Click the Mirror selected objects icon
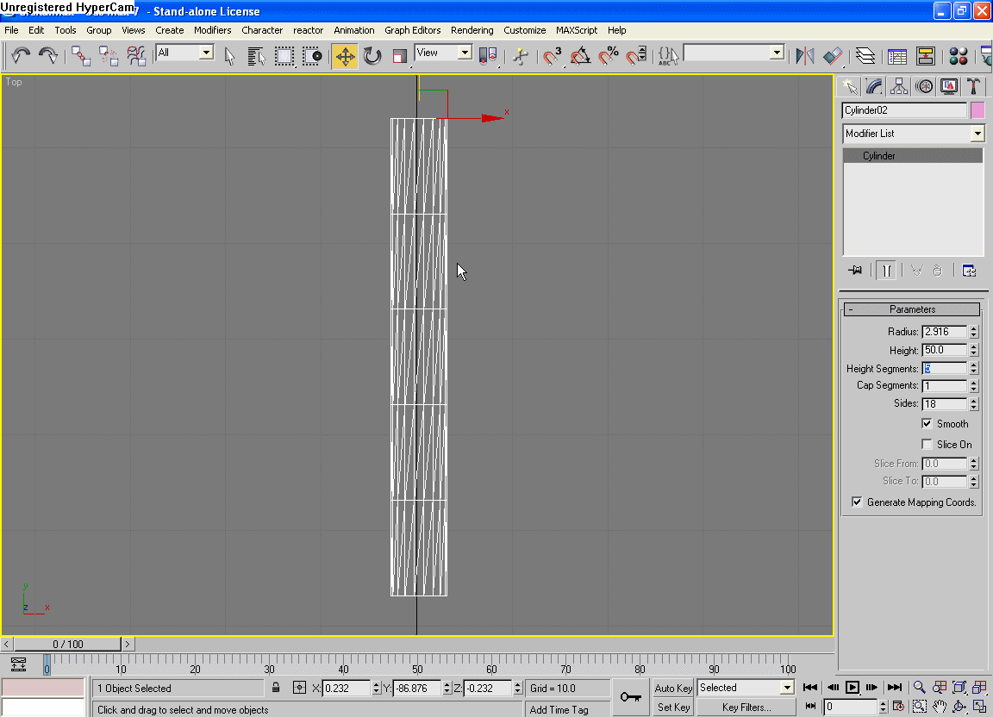 coord(805,56)
